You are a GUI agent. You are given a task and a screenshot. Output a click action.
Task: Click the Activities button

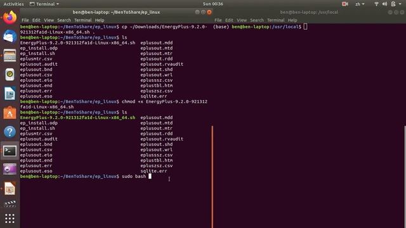click(x=13, y=4)
